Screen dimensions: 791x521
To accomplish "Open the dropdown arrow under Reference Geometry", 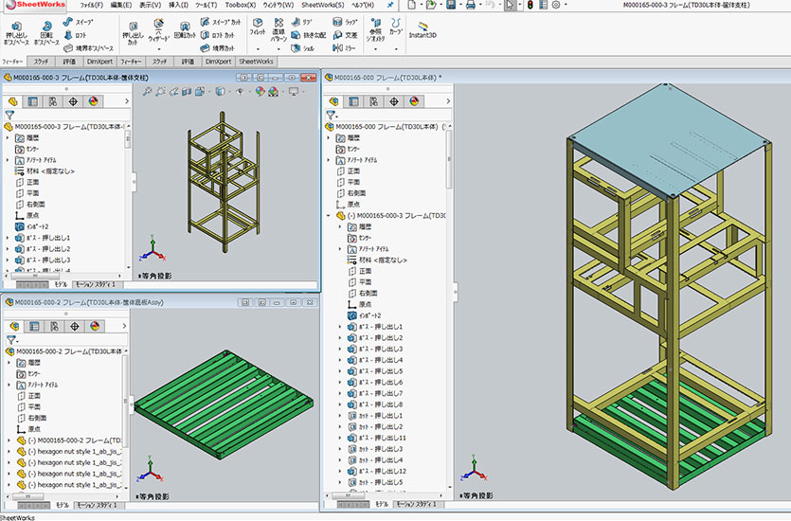I will click(375, 49).
